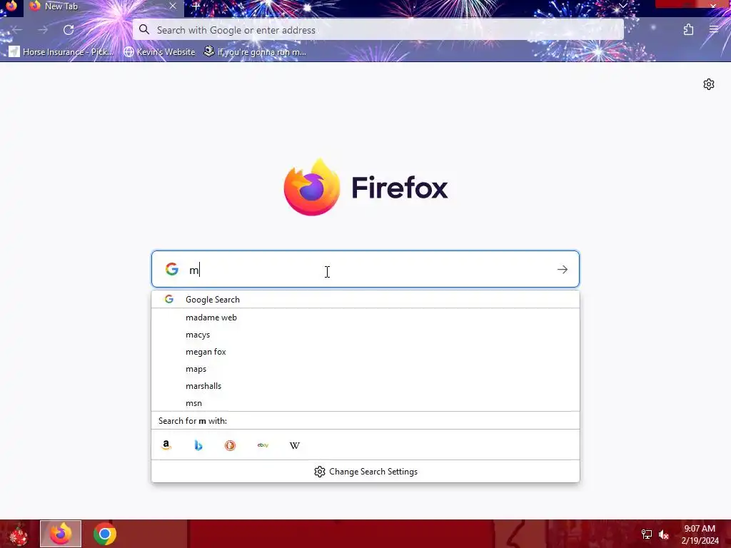
Task: Open Kevin's Website bookmark
Action: tap(159, 51)
